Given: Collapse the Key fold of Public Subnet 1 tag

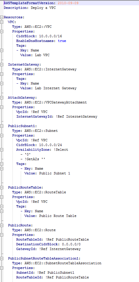Looking at the screenshot, I should coord(1,168).
